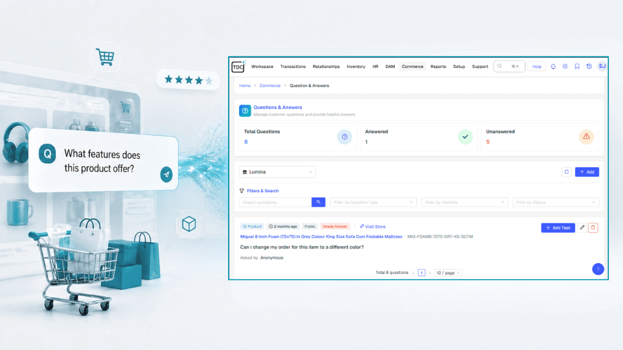
Task: Click the cube box icon in the illustration
Action: pos(189,224)
